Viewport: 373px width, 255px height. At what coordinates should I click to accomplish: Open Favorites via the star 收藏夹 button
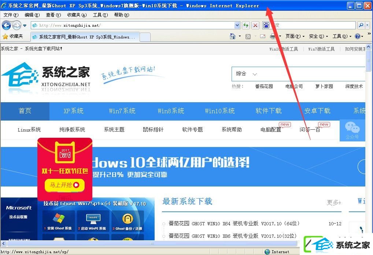[13, 36]
